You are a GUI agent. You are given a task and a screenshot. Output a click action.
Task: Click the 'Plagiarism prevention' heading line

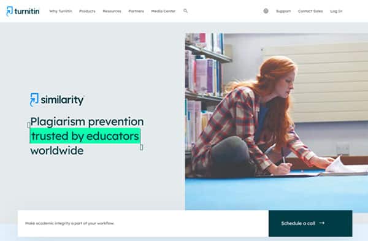87,122
